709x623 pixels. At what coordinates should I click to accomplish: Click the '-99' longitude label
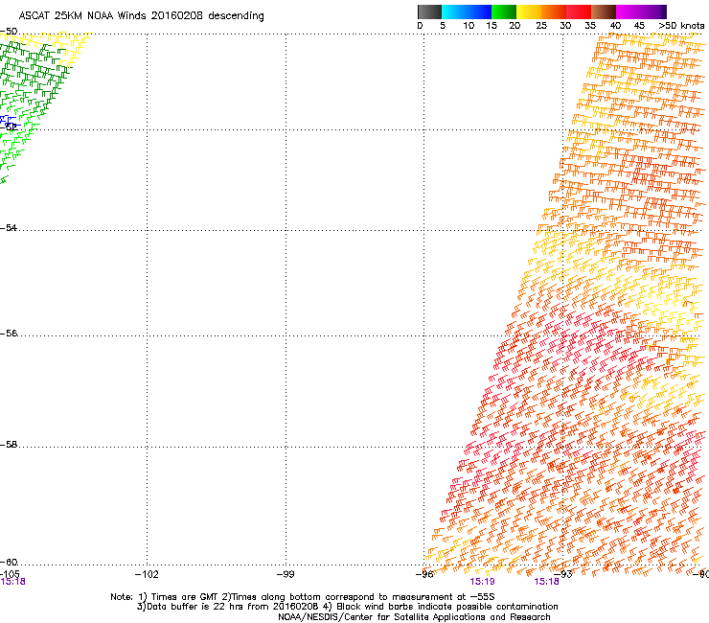286,574
